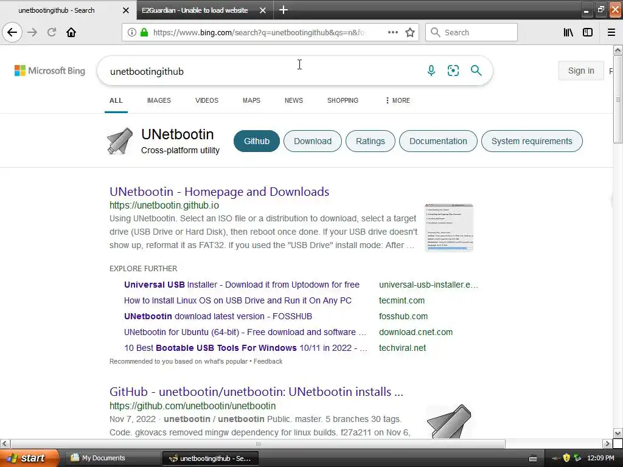
Task: Click the UNetbootin app logo image
Action: click(x=120, y=141)
